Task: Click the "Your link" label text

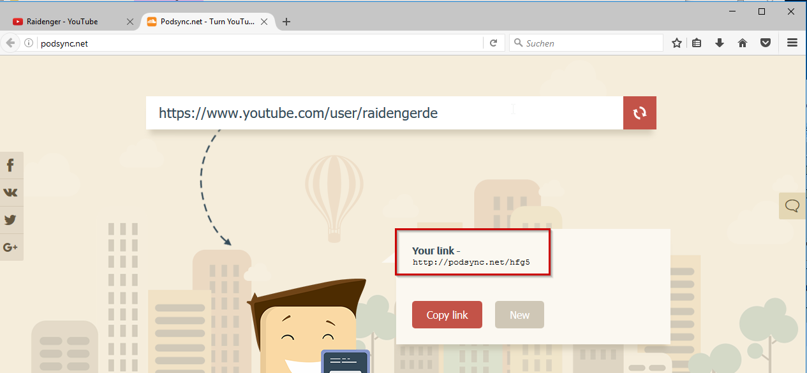Action: tap(433, 251)
